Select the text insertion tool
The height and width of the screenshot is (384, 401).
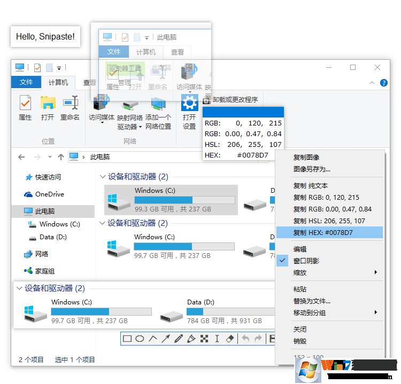click(217, 339)
